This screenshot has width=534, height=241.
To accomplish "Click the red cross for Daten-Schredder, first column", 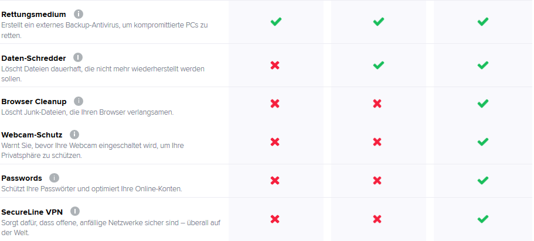I will (x=275, y=65).
